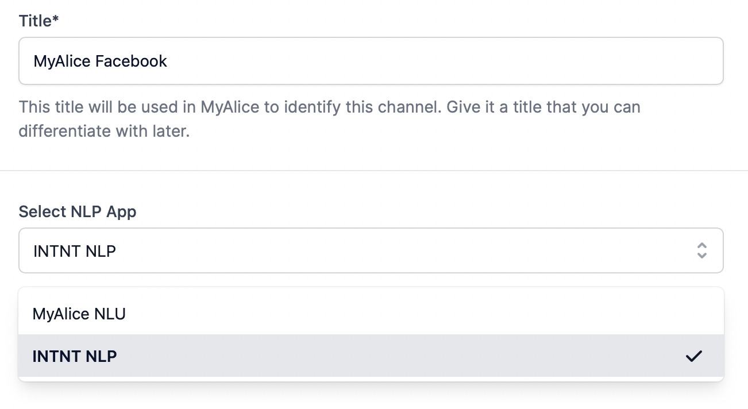Click the MyAlice Facebook text in Title field
This screenshot has height=409, width=748.
click(101, 61)
